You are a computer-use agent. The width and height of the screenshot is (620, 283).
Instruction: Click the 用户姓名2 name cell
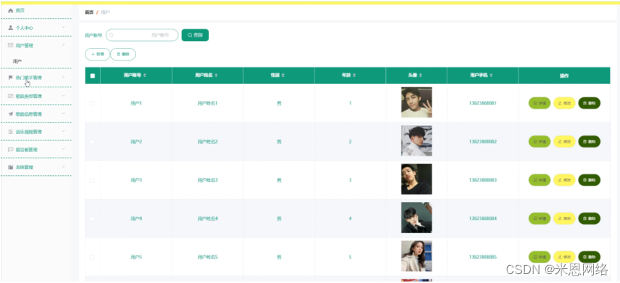(x=208, y=141)
